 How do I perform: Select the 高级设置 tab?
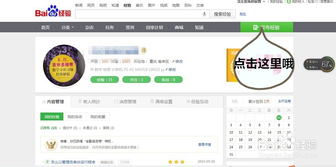(161, 102)
